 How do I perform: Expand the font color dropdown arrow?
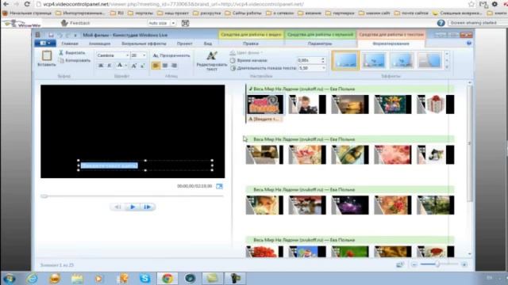(x=125, y=66)
